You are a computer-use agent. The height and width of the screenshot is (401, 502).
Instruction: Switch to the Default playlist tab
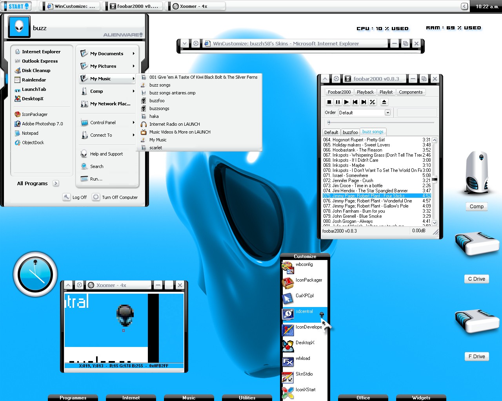click(x=331, y=132)
